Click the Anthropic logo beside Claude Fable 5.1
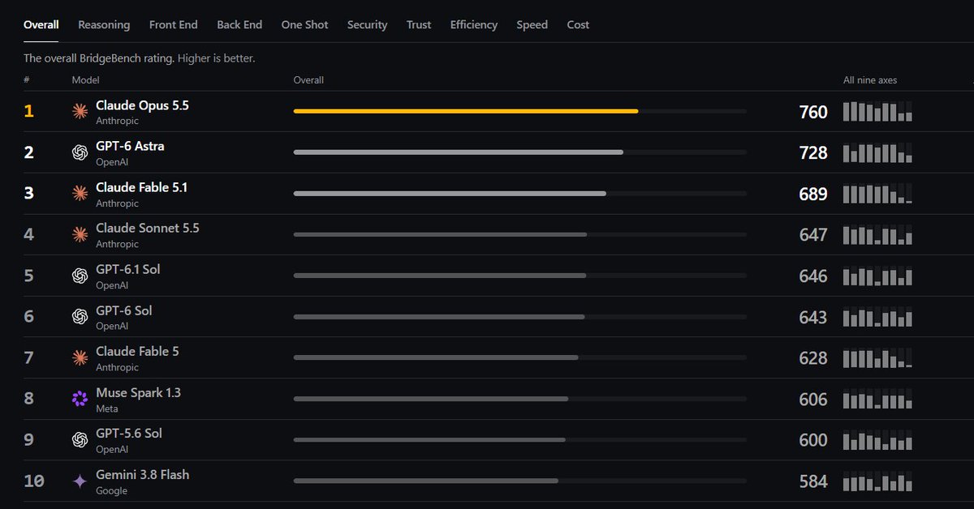The height and width of the screenshot is (509, 974). (80, 193)
